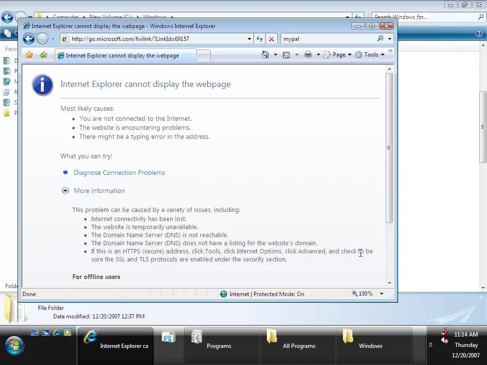The height and width of the screenshot is (365, 487).
Task: Open the zoom level dropdown arrow
Action: (x=381, y=294)
